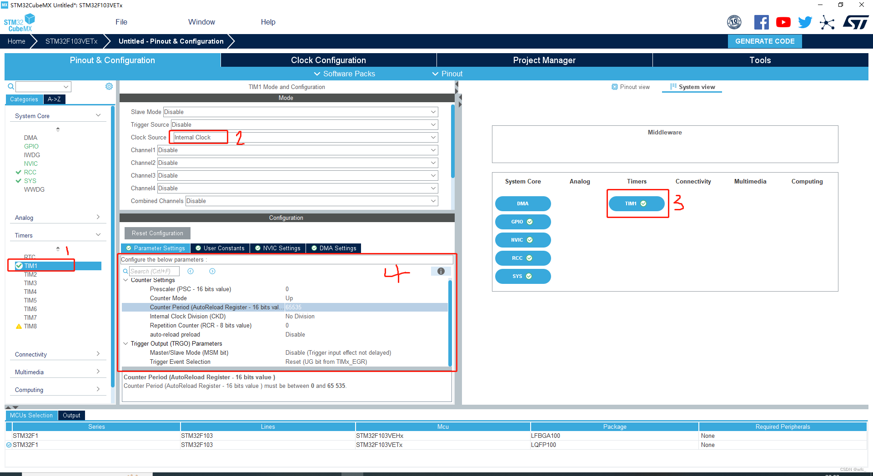This screenshot has width=873, height=476.
Task: Open the Trigger Source dropdown
Action: 304,124
